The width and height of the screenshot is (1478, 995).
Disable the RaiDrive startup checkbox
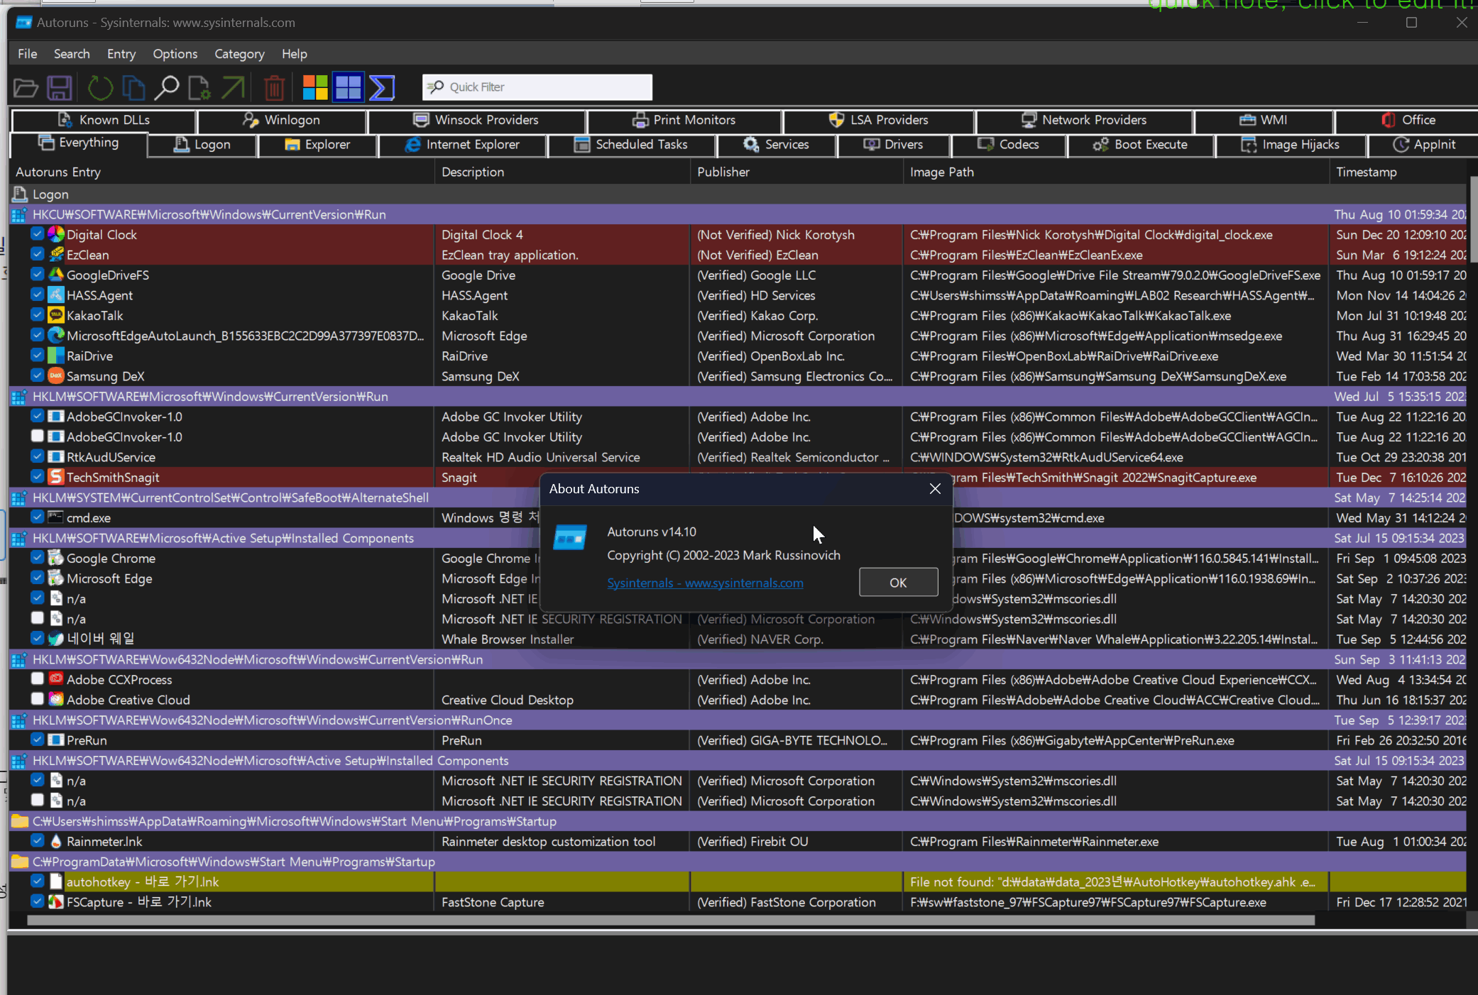tap(38, 355)
